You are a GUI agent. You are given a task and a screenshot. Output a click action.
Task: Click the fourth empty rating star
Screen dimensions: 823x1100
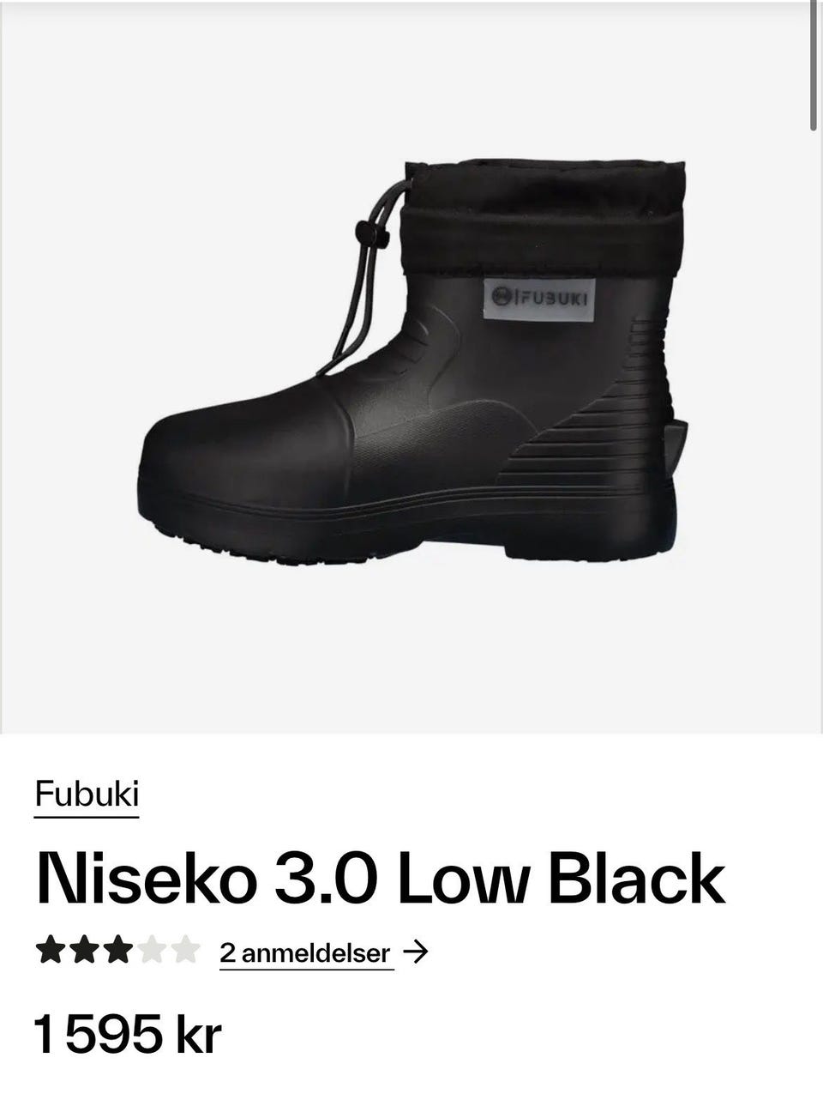(x=151, y=951)
